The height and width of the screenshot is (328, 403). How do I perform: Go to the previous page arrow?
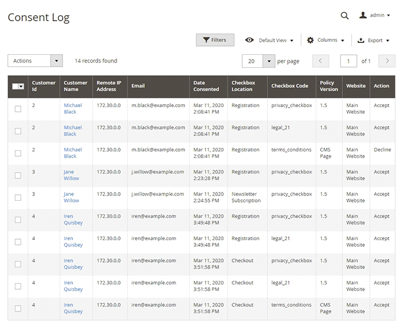321,61
